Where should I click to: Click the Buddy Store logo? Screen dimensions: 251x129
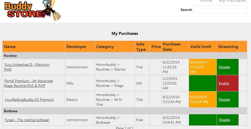click(33, 10)
